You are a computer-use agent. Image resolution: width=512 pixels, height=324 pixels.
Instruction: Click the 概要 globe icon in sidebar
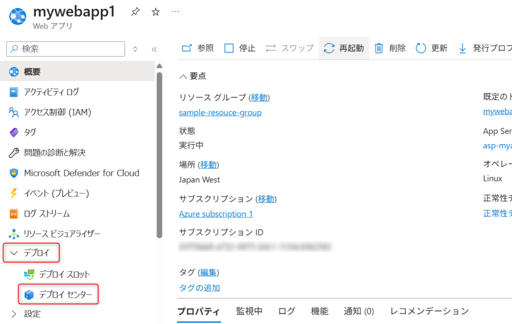tap(13, 71)
